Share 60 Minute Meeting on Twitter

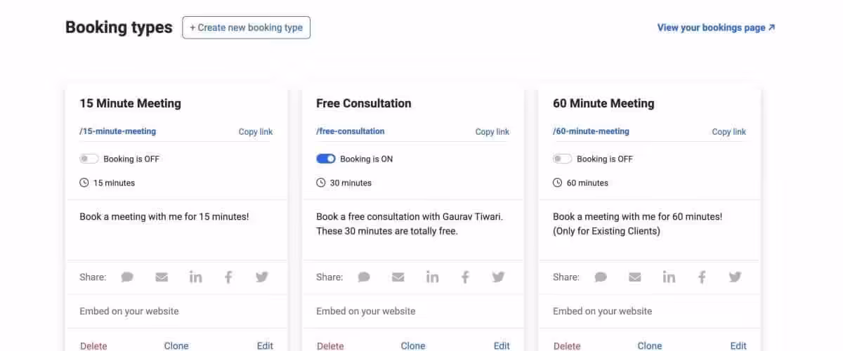pos(736,277)
